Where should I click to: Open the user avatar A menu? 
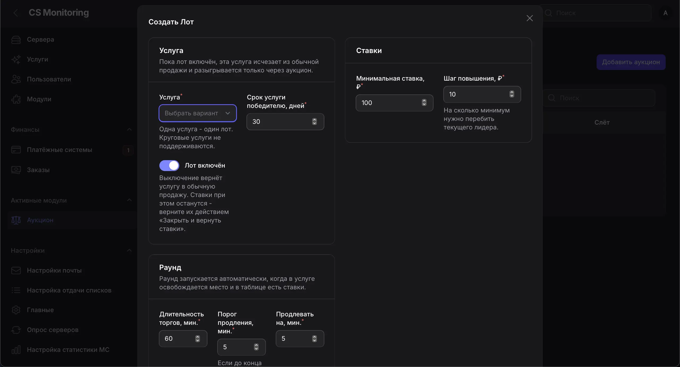point(665,13)
